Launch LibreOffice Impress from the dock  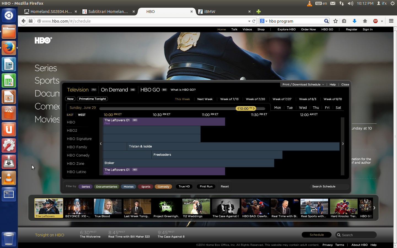(x=9, y=97)
